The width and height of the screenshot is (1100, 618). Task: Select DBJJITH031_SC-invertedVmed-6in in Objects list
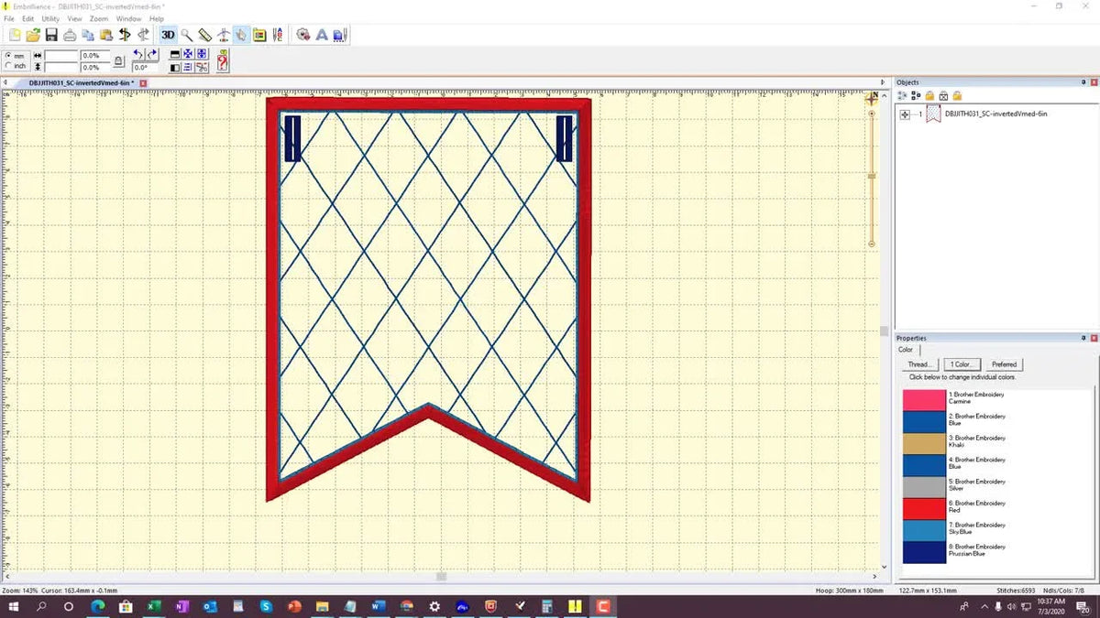point(995,114)
